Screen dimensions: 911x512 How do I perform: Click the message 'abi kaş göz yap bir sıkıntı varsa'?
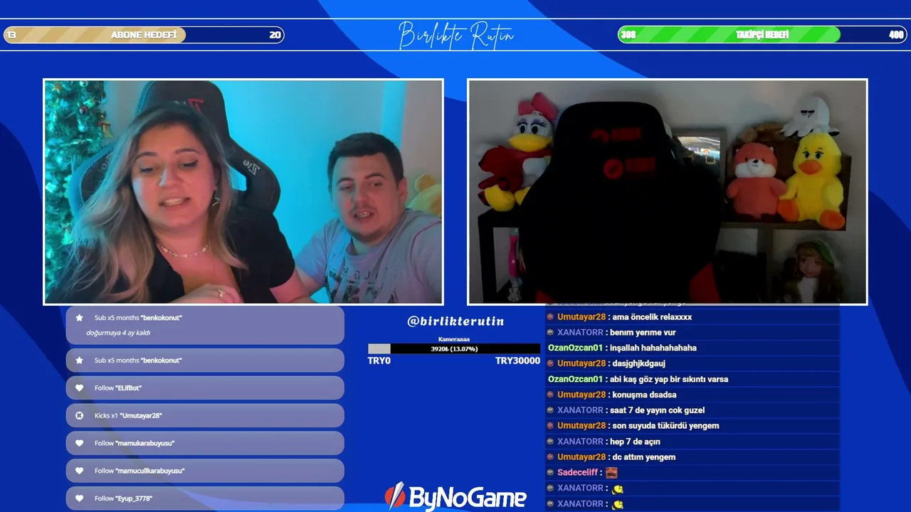tap(669, 380)
